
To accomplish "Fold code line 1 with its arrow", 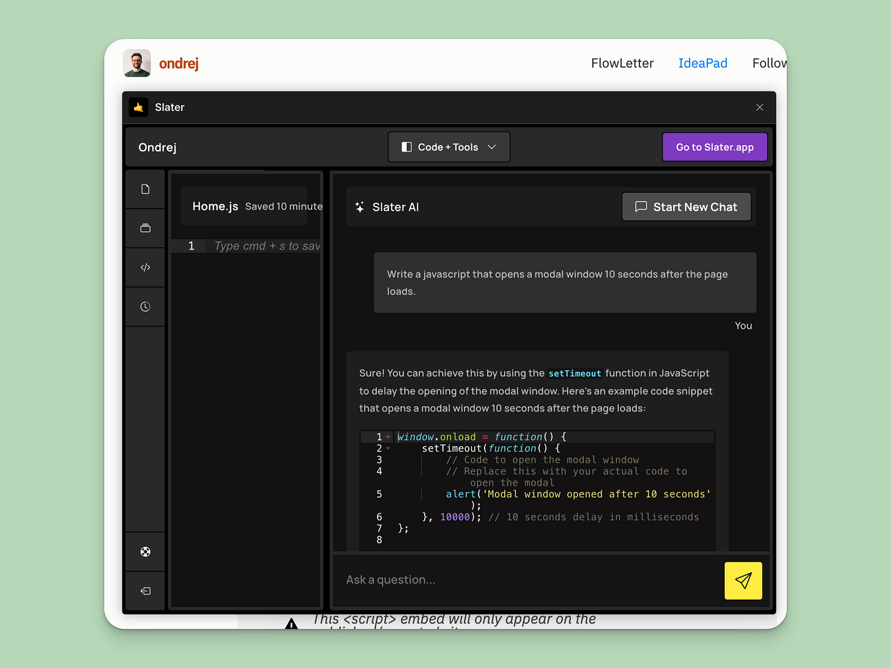I will click(388, 437).
